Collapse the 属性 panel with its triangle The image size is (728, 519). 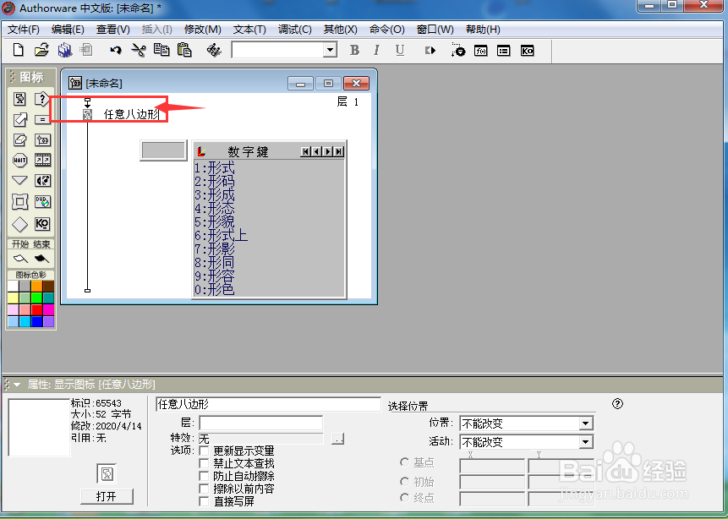[17, 385]
